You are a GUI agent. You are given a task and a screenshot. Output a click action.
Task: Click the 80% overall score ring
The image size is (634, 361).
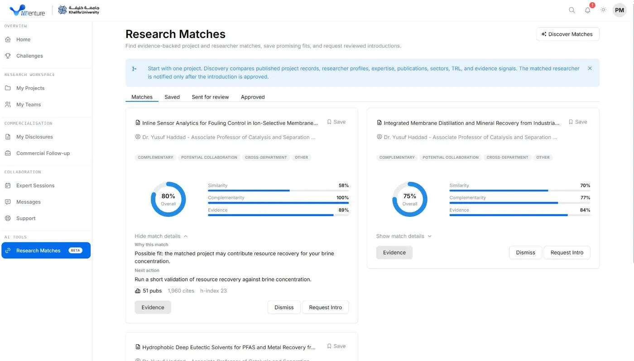click(168, 199)
